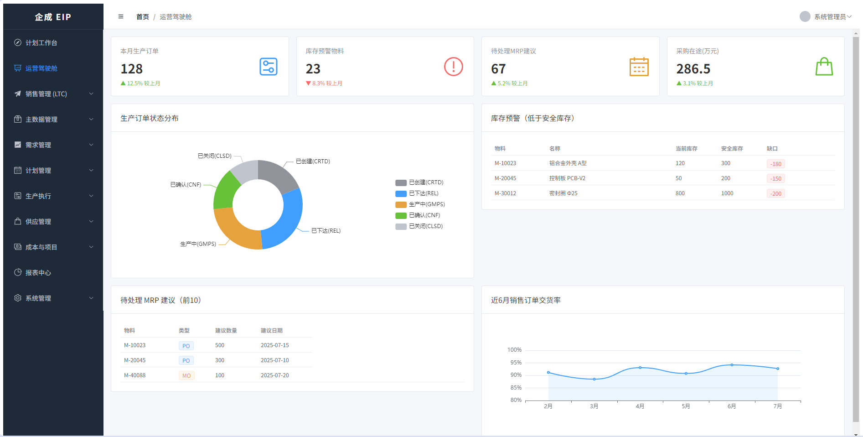
Task: Click the 128 monthly production order value
Action: click(132, 69)
